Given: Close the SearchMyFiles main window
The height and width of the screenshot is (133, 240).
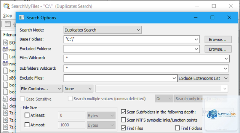Looking at the screenshot, I should [231, 6].
